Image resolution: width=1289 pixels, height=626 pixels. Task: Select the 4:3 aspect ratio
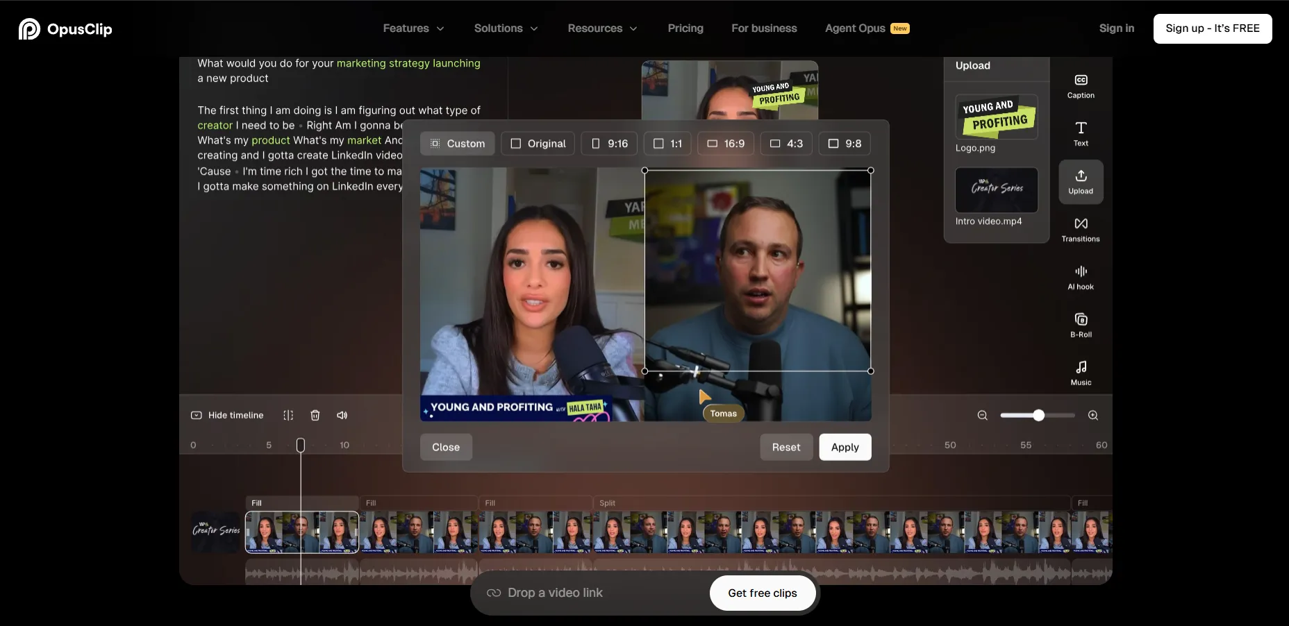pos(786,144)
